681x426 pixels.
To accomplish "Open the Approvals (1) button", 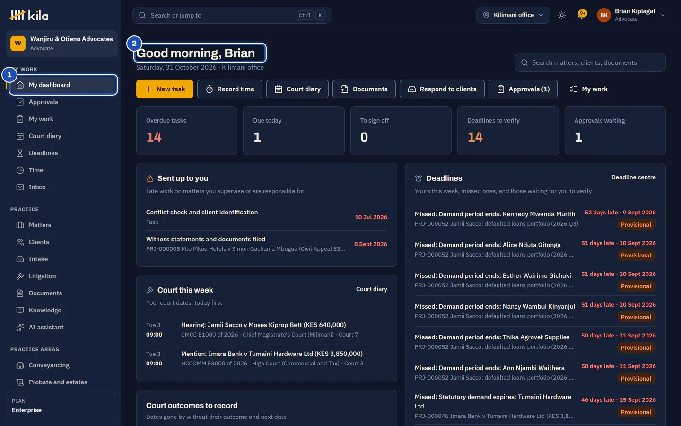I will (x=523, y=89).
